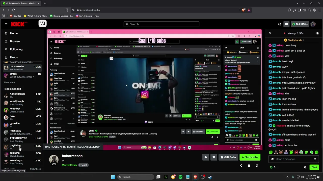Image resolution: width=323 pixels, height=181 pixels.
Task: Open the Home sidebar item
Action: coord(22,33)
